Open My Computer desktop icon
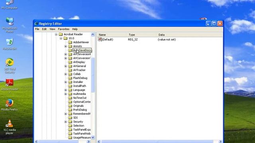Screen dimensions: 255x143 (x=10, y=4)
